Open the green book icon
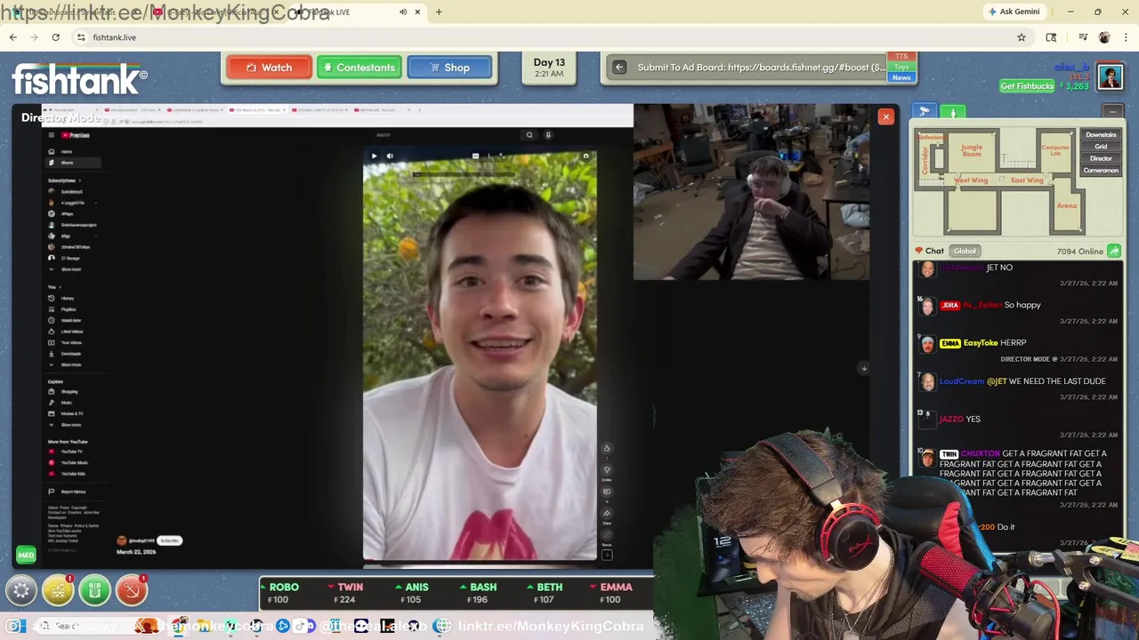 tap(94, 590)
